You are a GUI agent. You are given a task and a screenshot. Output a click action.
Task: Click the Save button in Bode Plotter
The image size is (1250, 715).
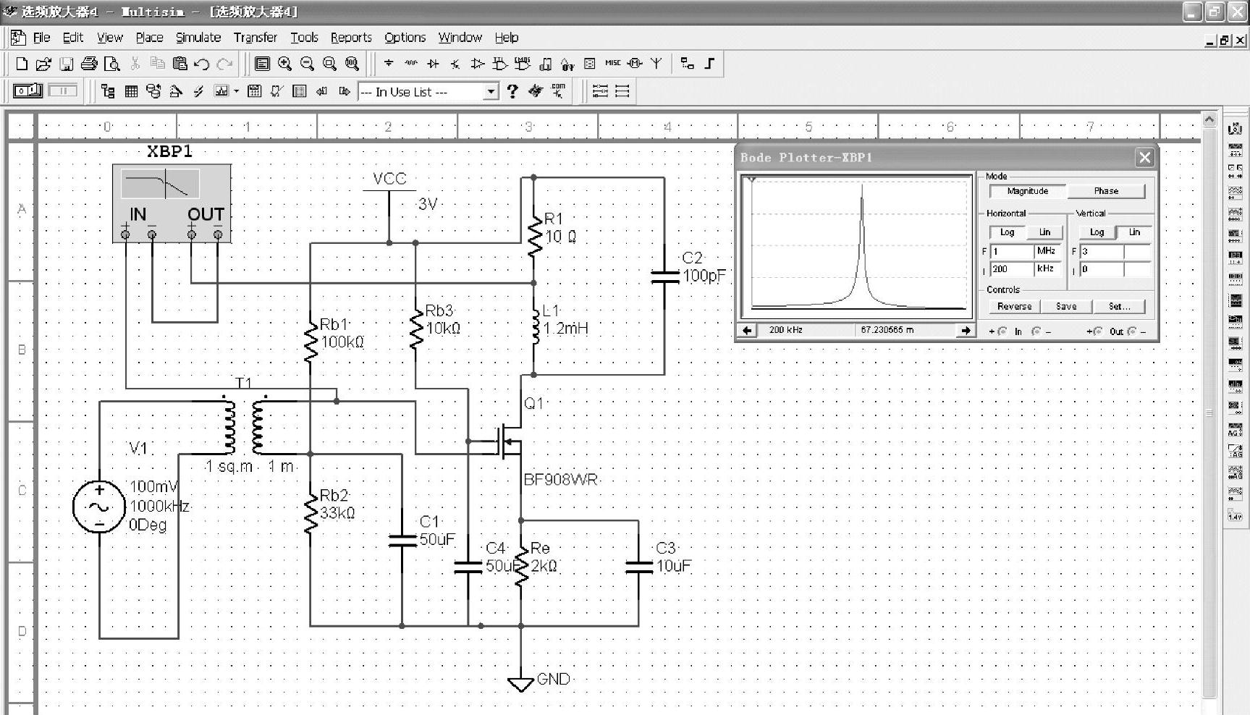coord(1065,307)
